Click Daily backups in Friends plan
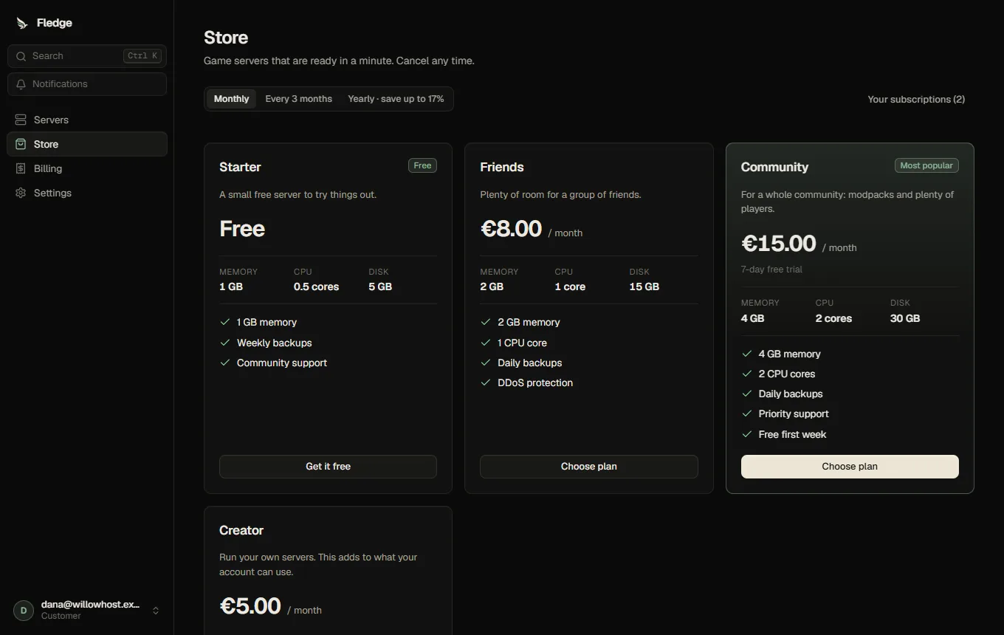The image size is (1004, 635). click(x=530, y=363)
